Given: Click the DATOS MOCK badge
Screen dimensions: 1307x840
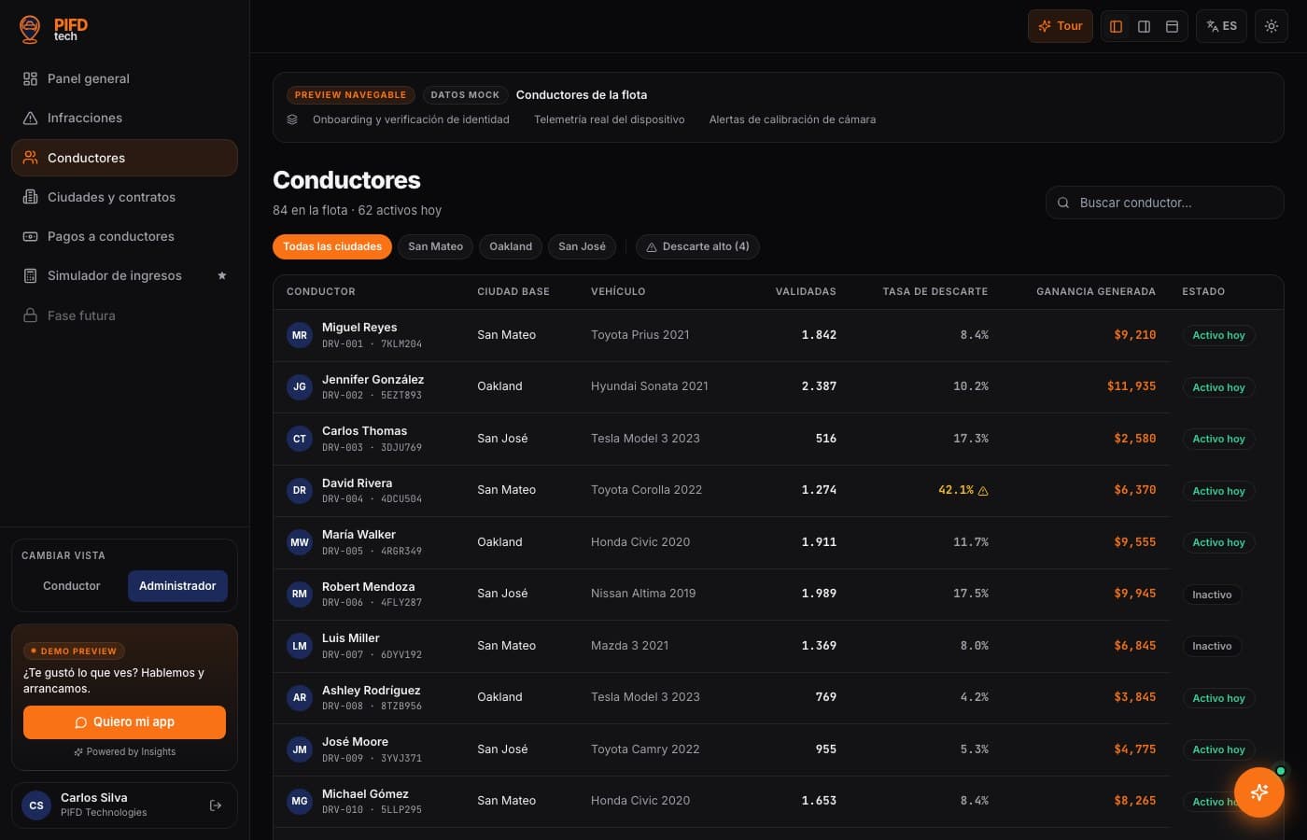Looking at the screenshot, I should [x=465, y=95].
